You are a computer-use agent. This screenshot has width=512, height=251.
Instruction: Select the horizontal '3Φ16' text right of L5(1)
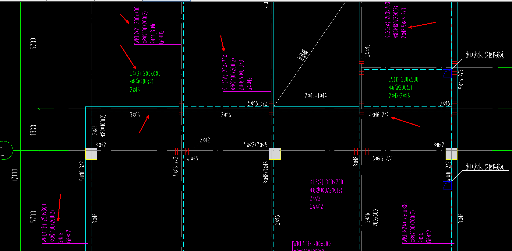click(x=445, y=103)
